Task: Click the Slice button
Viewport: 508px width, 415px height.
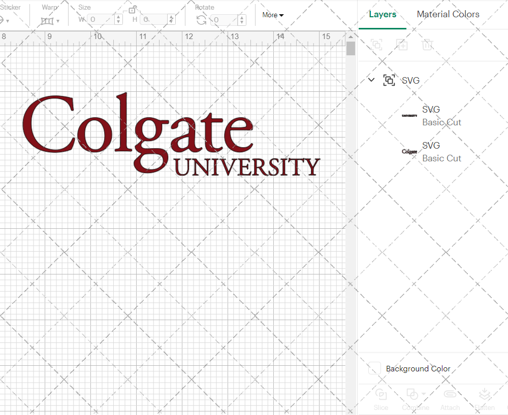Action: (380, 399)
